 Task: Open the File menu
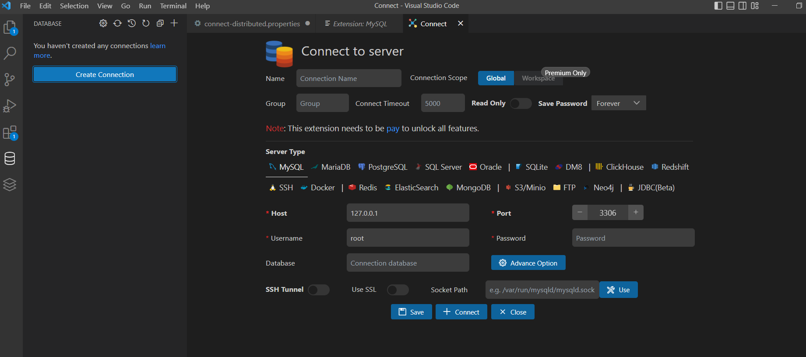(25, 6)
